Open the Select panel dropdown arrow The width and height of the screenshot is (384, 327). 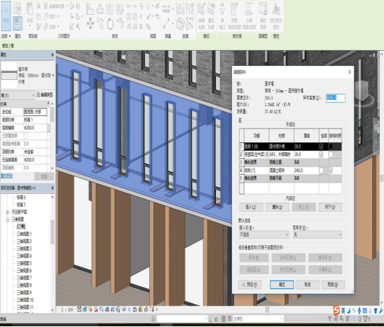click(10, 36)
